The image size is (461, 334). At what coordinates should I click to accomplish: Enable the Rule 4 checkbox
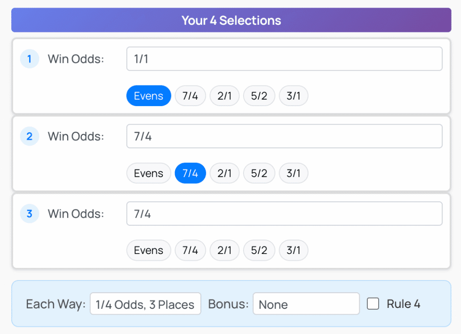373,304
